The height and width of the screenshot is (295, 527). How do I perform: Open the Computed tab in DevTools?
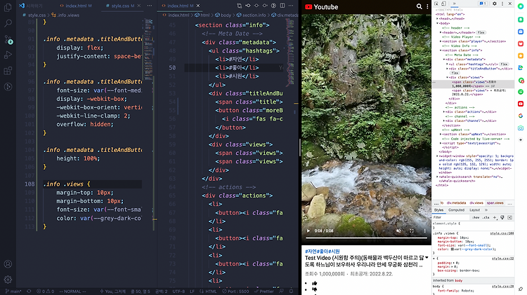[x=456, y=210]
